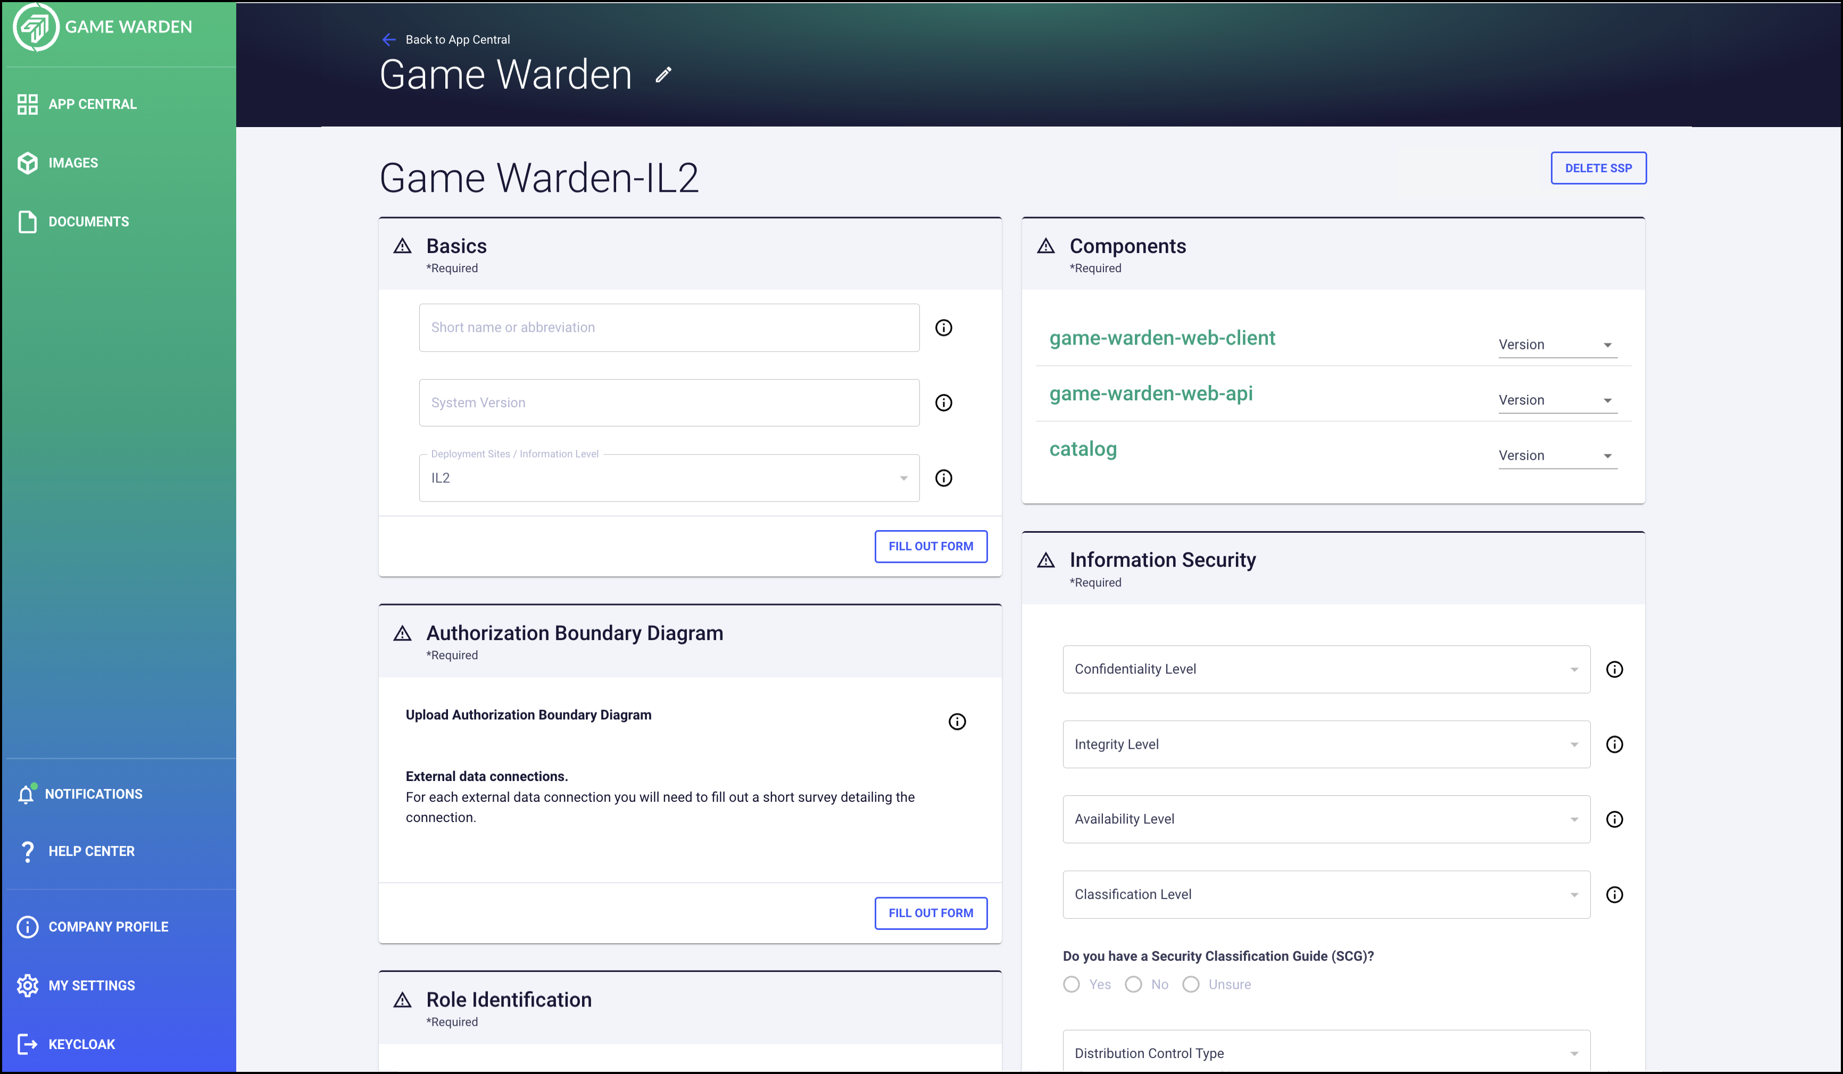
Task: Show info for Upload Authorization Boundary Diagram
Action: (x=957, y=722)
